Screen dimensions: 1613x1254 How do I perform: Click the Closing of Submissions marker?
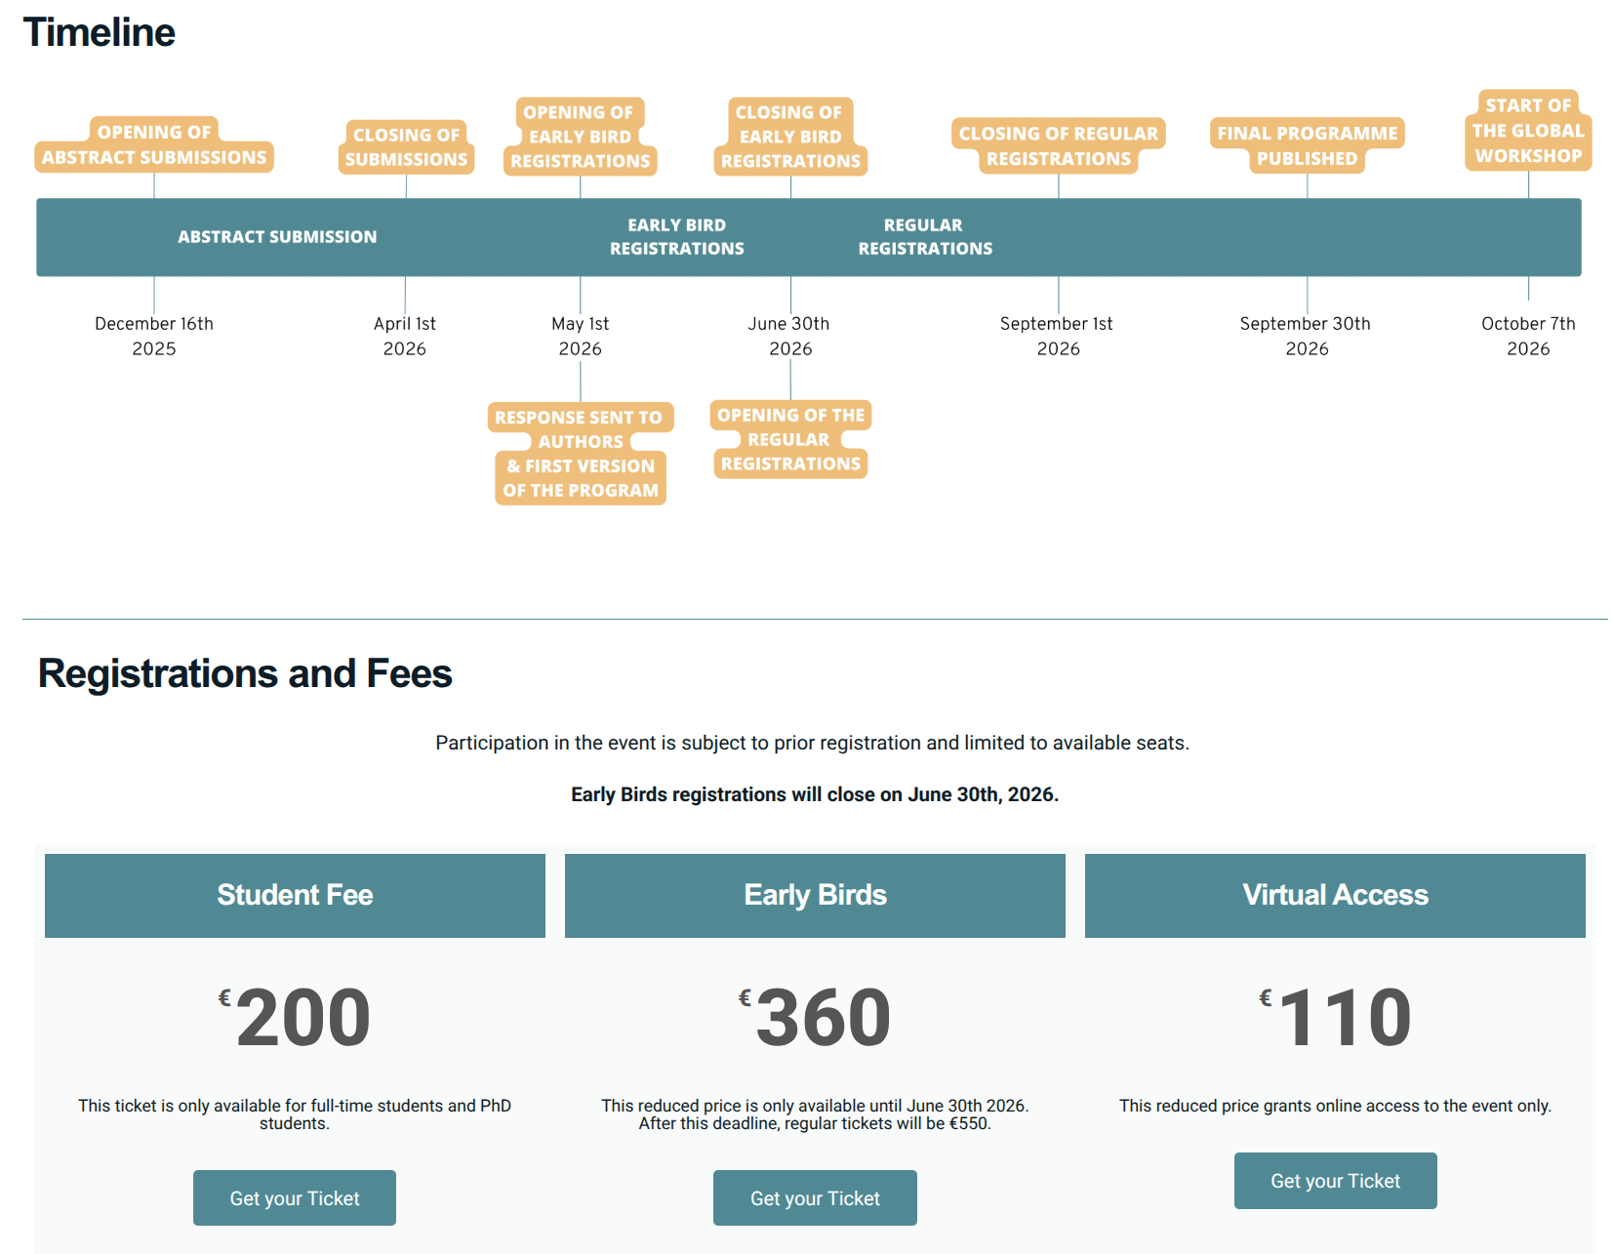point(406,146)
